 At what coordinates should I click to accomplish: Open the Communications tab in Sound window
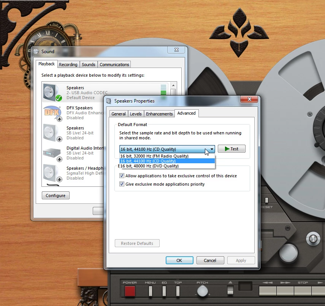click(x=114, y=65)
